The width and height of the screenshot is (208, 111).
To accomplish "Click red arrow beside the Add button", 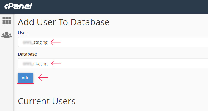I will (43, 77).
